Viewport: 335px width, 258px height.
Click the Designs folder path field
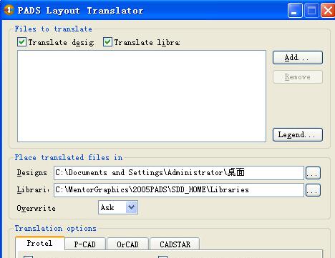coord(179,173)
